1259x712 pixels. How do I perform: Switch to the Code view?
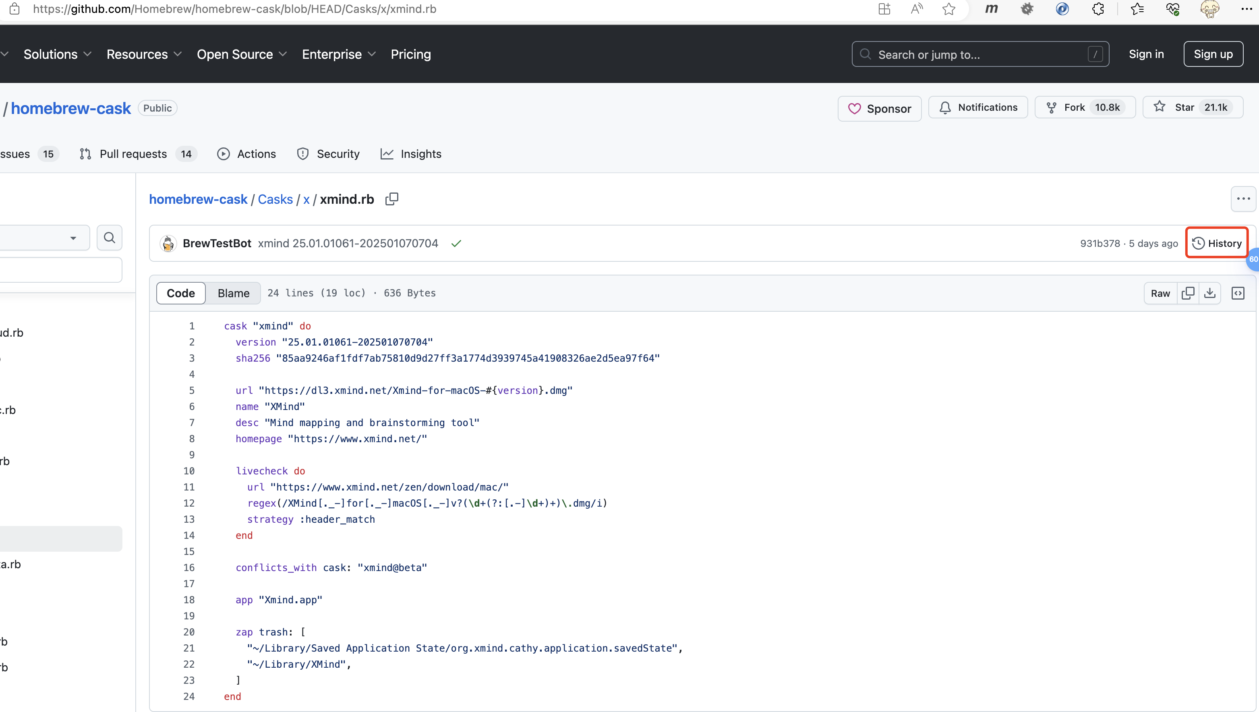pos(180,293)
